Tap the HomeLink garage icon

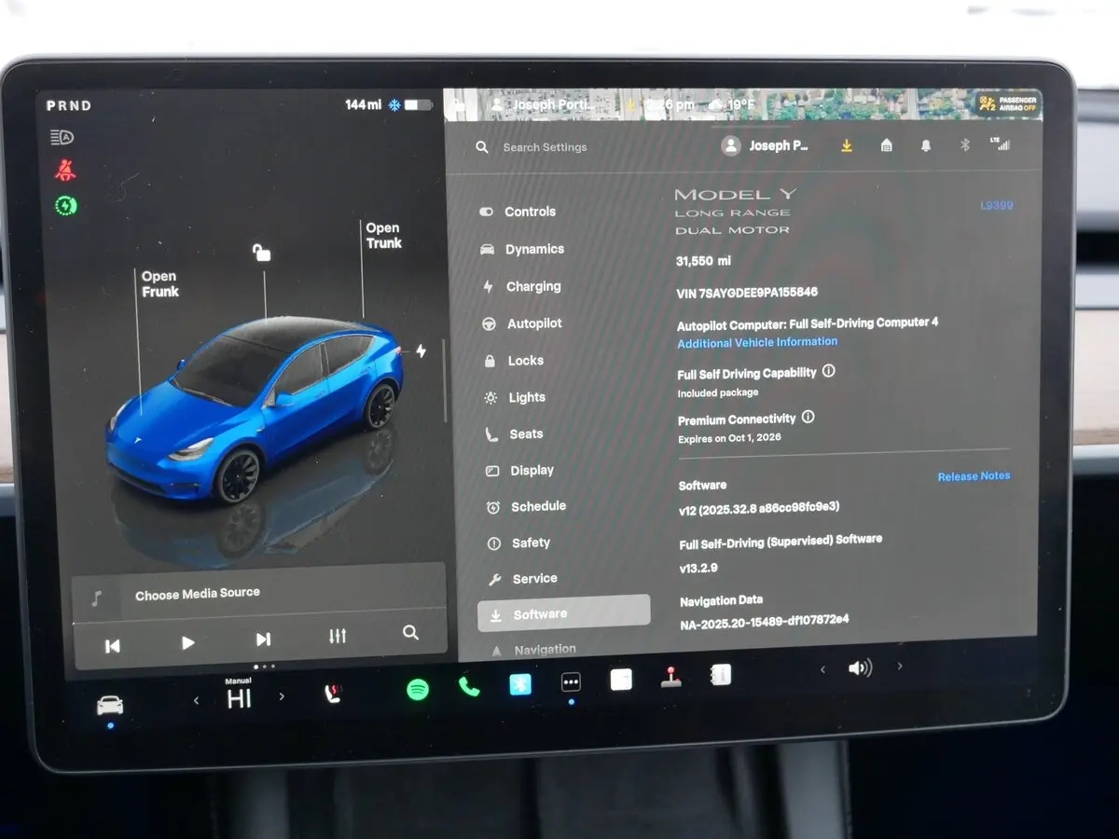886,145
